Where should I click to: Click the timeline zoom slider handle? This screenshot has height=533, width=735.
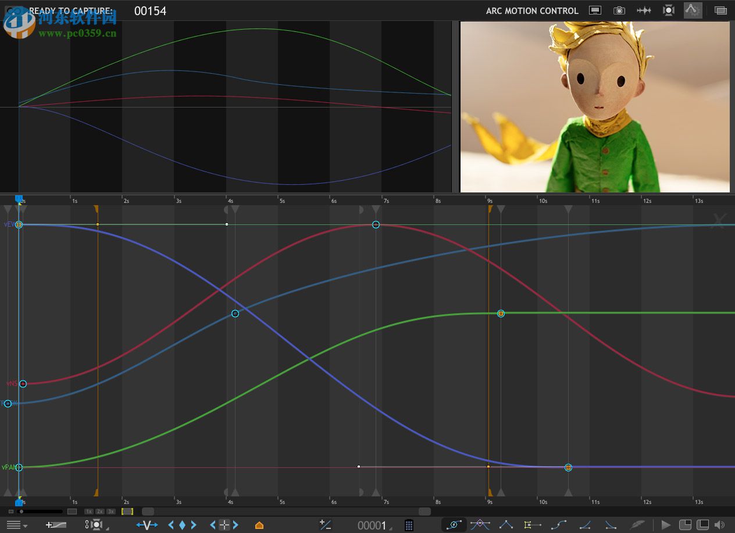click(21, 511)
